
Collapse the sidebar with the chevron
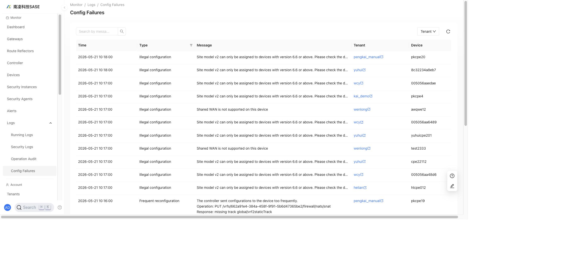[64, 7]
